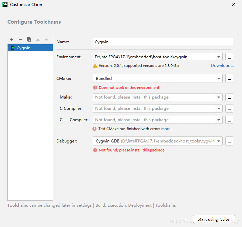Click the CLion logo in title bar
The width and height of the screenshot is (242, 227).
click(5, 4)
